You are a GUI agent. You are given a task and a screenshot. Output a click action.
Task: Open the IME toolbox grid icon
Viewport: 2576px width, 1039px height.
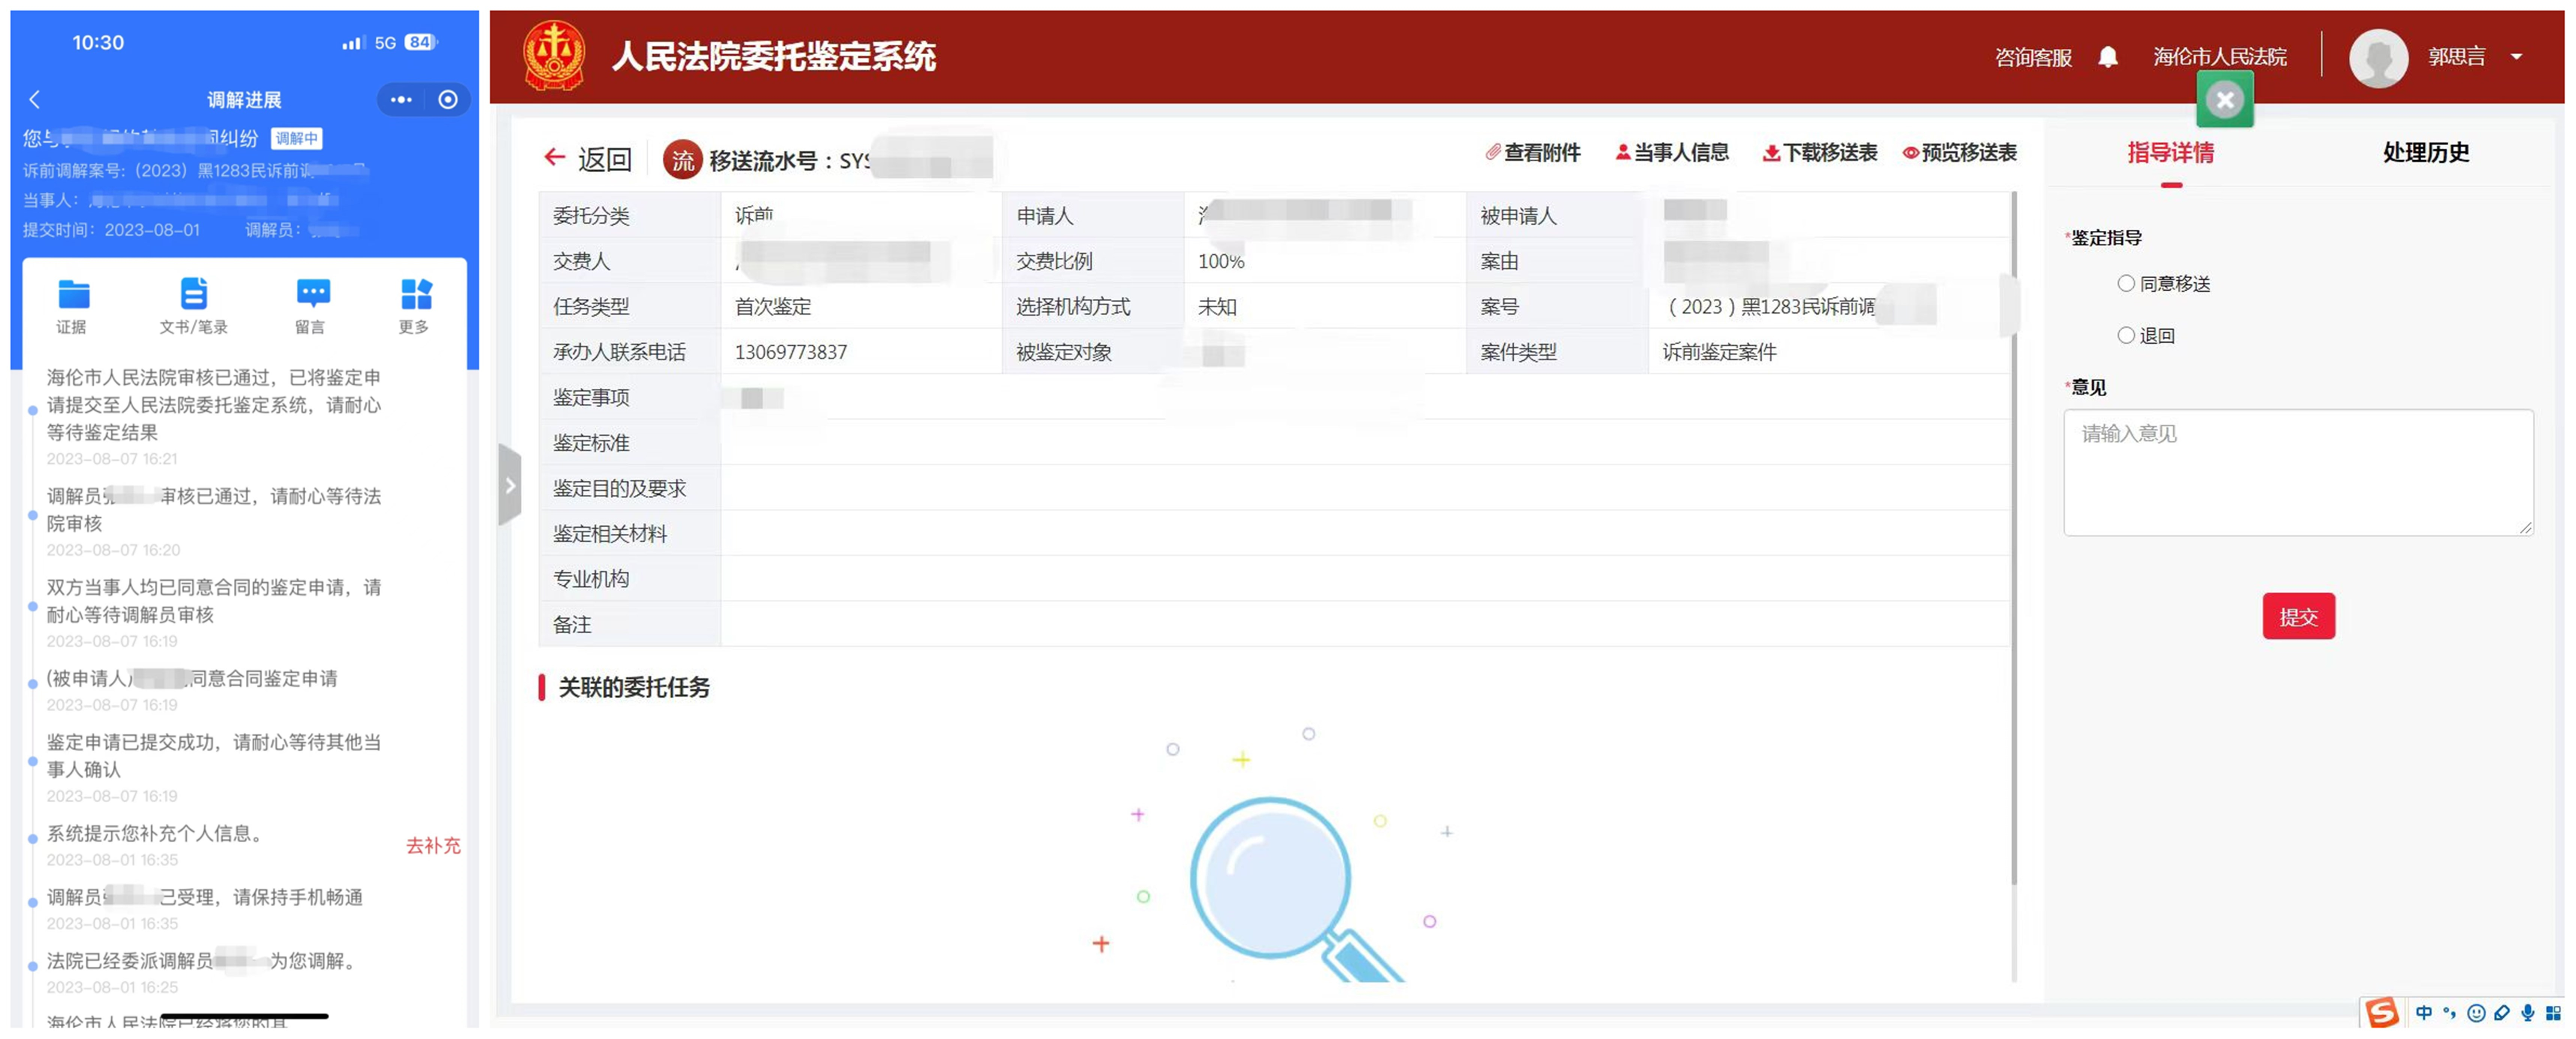tap(2553, 1013)
